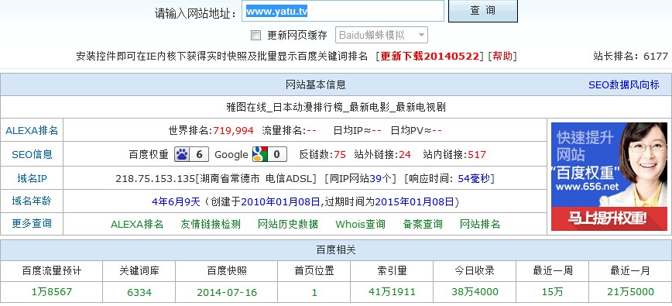Click the 最近一月 value 21万5000
672x306 pixels.
(x=630, y=292)
